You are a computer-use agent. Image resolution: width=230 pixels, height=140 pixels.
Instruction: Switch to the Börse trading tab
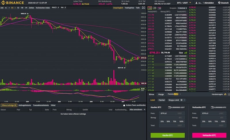click(152, 94)
